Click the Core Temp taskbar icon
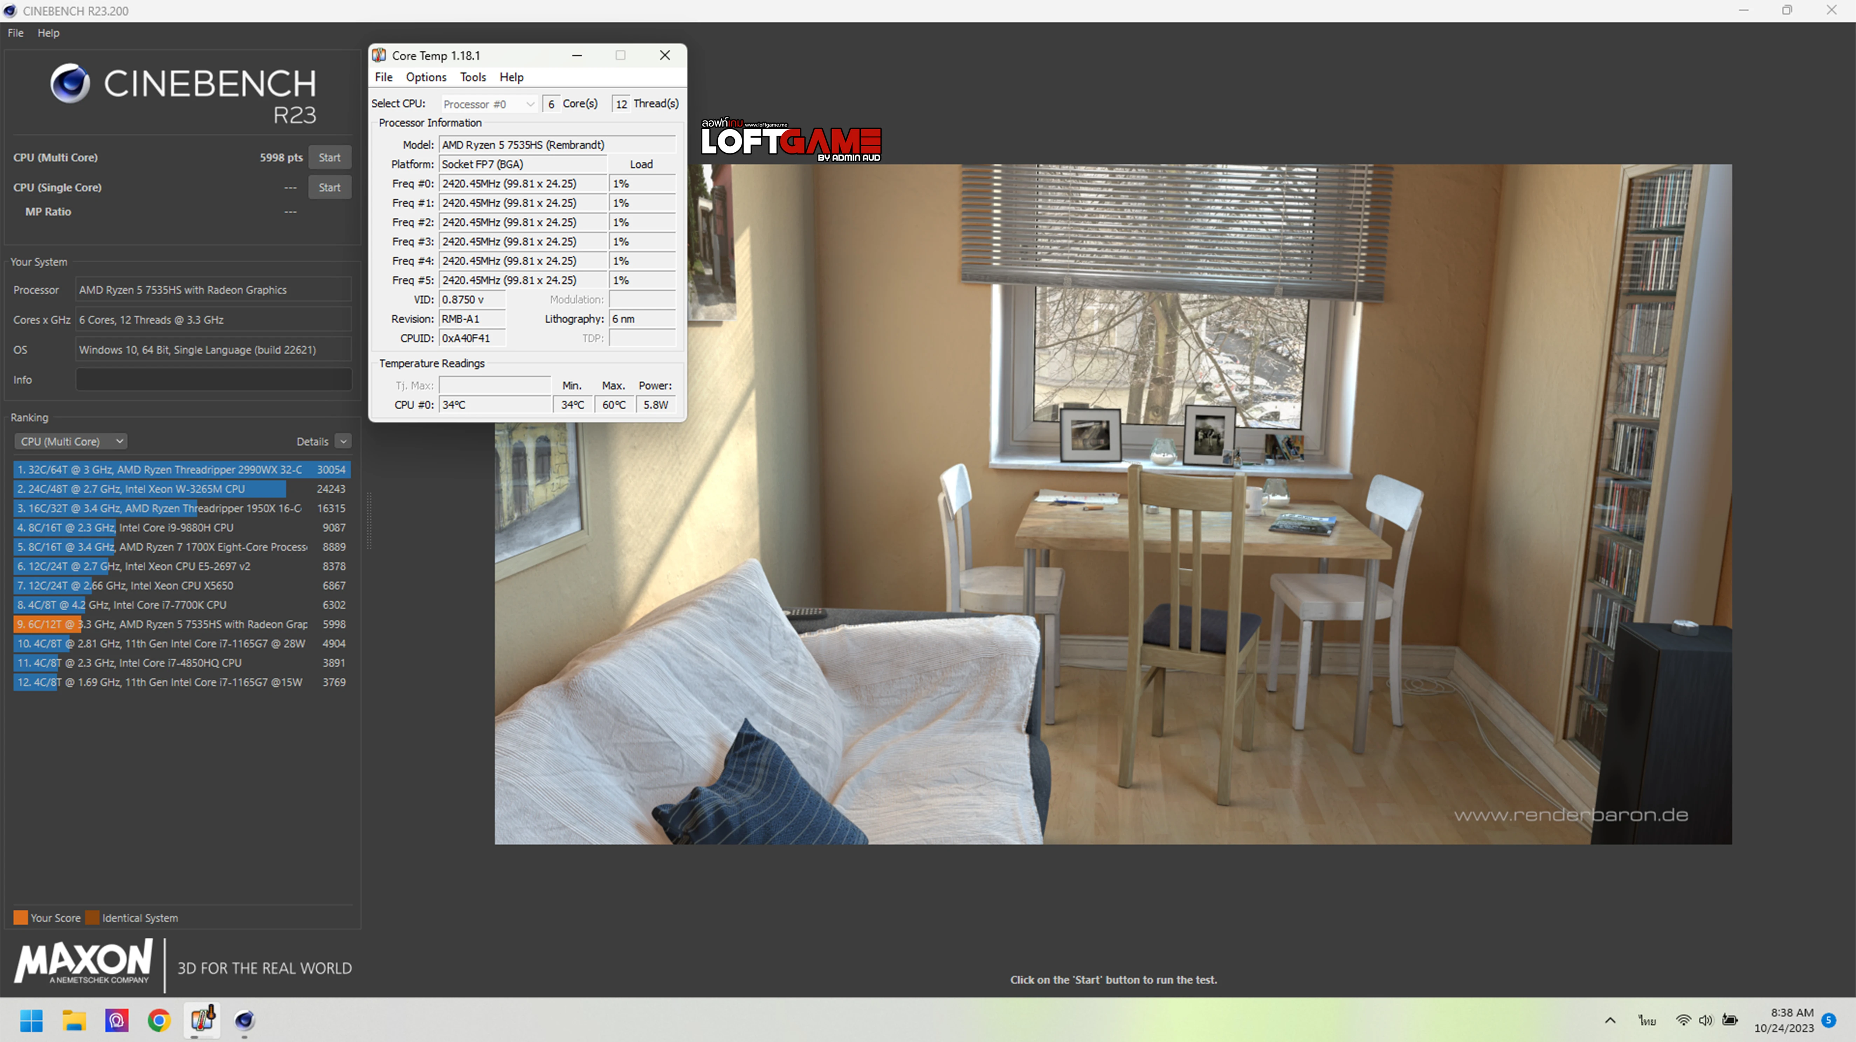This screenshot has height=1042, width=1856. click(202, 1020)
